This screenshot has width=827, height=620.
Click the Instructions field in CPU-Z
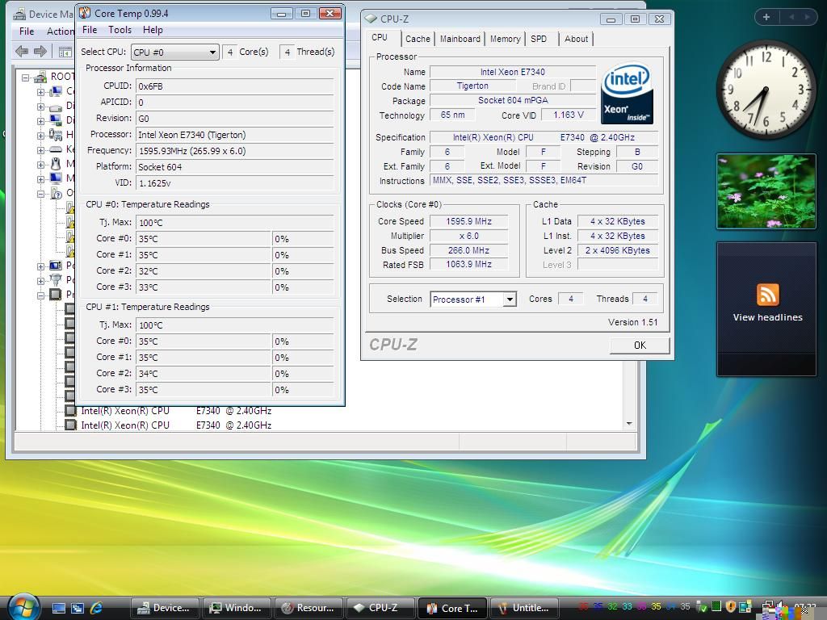(x=544, y=180)
